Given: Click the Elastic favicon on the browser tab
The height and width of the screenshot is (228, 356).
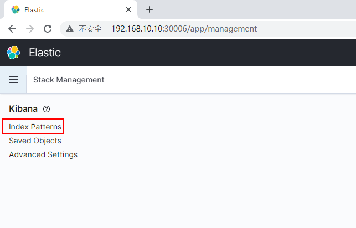Looking at the screenshot, I should pos(16,9).
